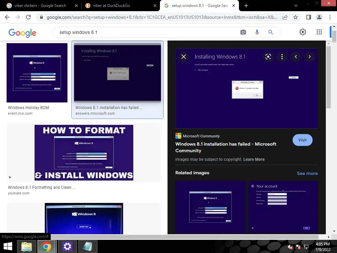Click the horizontal scrollbar right arrow
Image resolution: width=337 pixels, height=253 pixels.
(329, 237)
